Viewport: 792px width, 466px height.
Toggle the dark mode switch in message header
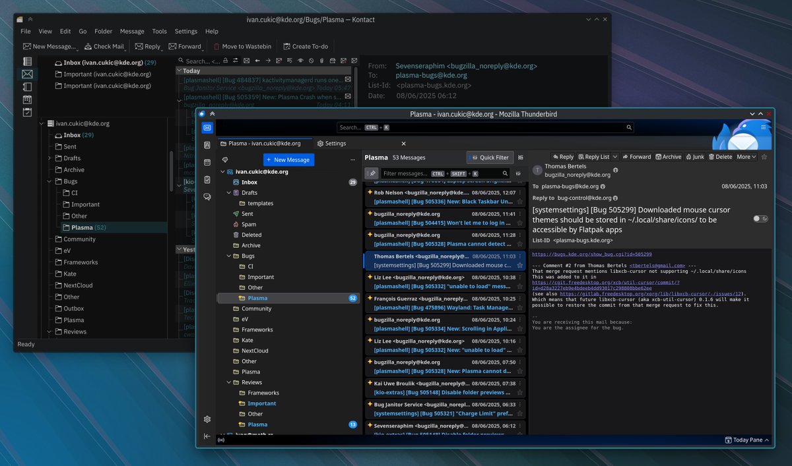point(760,218)
